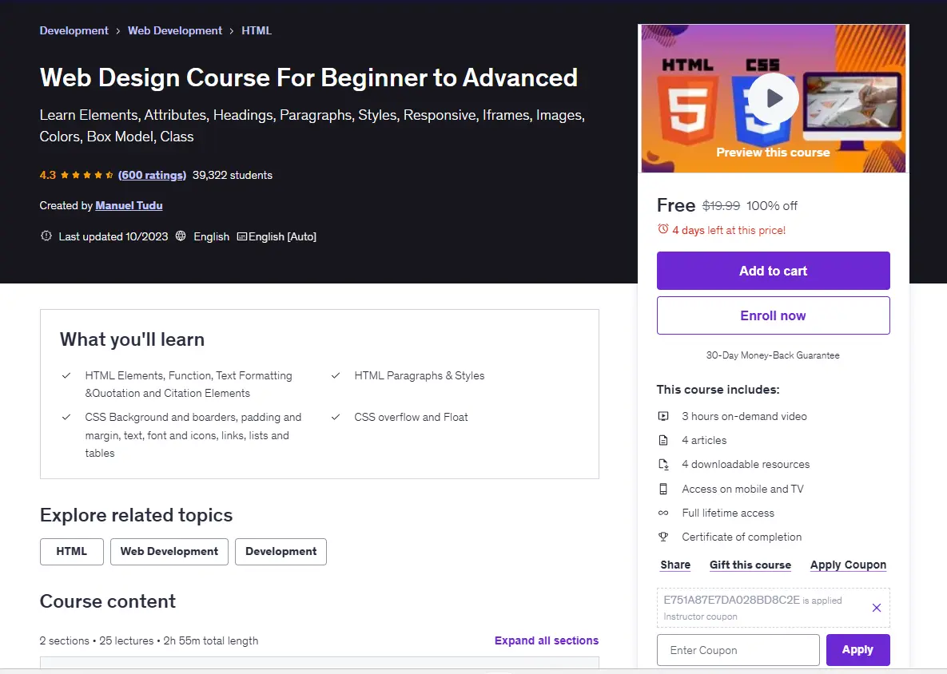Visit instructor Manuel Tudu's profile
This screenshot has height=674, width=947.
pos(129,205)
